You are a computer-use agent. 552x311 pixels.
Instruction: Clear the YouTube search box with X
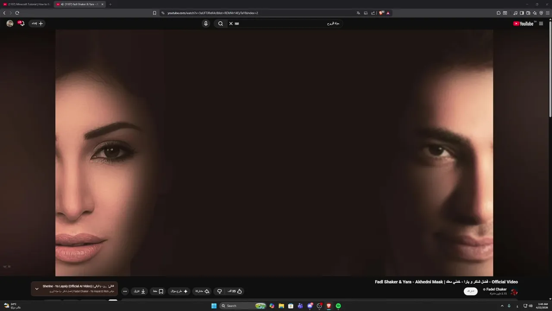point(231,24)
